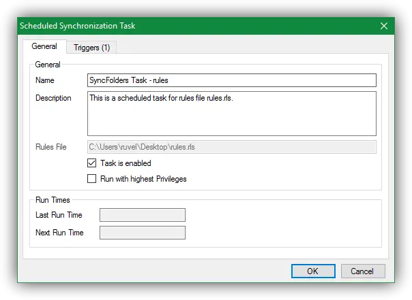The height and width of the screenshot is (300, 412).
Task: Click the Last Run Time field
Action: (x=143, y=215)
